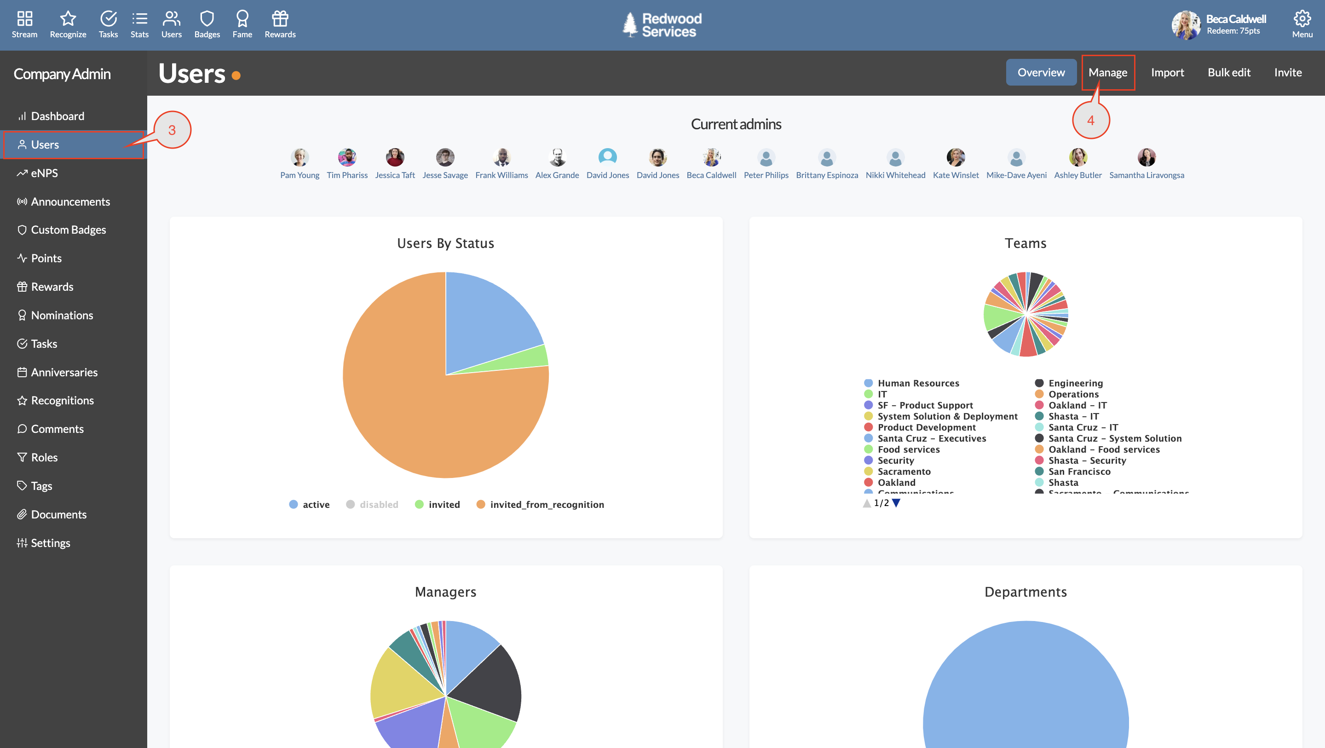This screenshot has width=1325, height=748.
Task: Open Nominations in the sidebar
Action: point(74,315)
